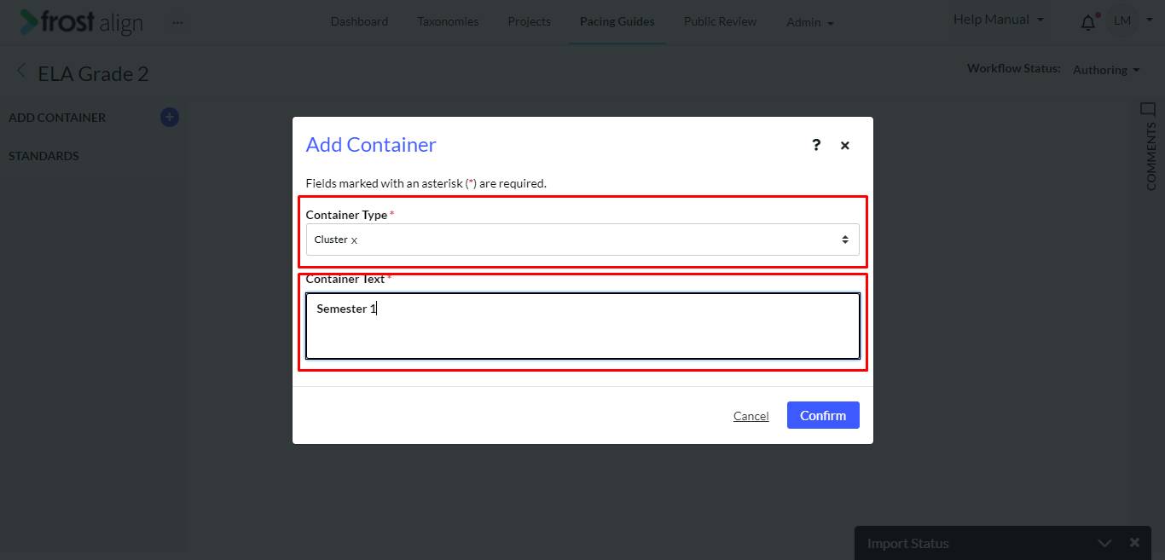Open the Container Type dropdown
The height and width of the screenshot is (560, 1165).
(x=582, y=240)
